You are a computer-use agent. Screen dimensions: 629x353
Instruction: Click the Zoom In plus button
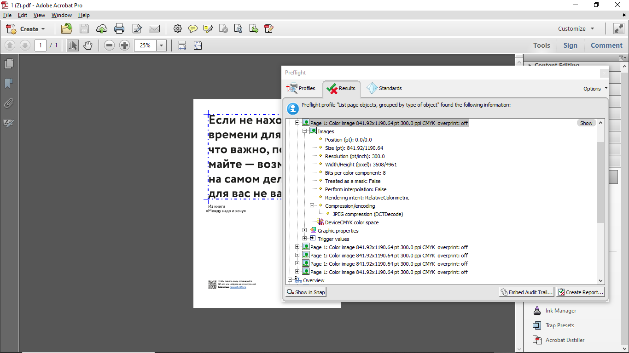(124, 46)
